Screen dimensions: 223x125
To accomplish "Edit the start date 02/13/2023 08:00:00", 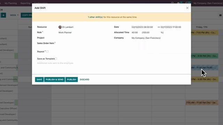I will pyautogui.click(x=142, y=27).
